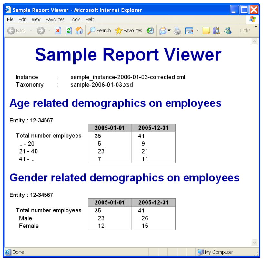264x261 pixels.
Task: Click the Internet Explorer page icon in title bar
Action: click(8, 10)
